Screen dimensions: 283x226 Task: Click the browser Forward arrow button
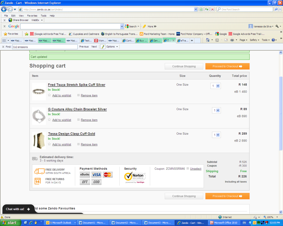[x=10, y=9]
